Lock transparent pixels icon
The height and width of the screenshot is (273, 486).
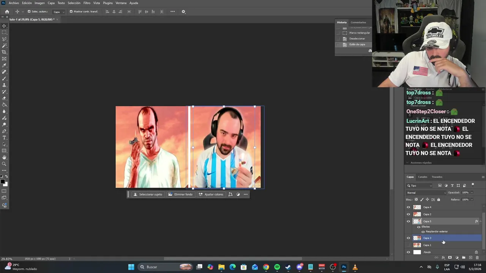point(416,199)
